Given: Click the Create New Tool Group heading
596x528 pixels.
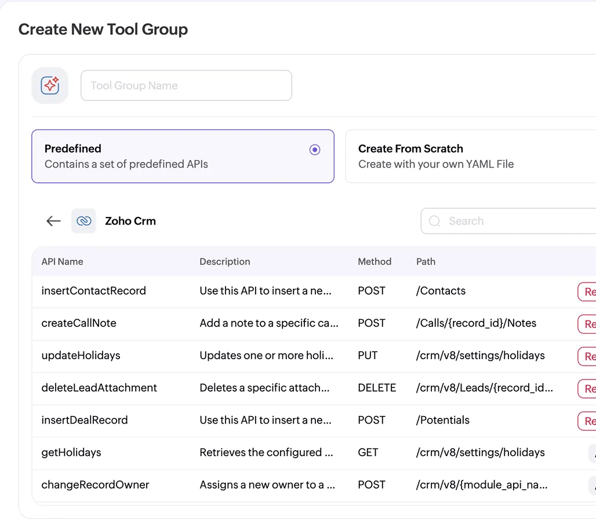Looking at the screenshot, I should tap(103, 29).
